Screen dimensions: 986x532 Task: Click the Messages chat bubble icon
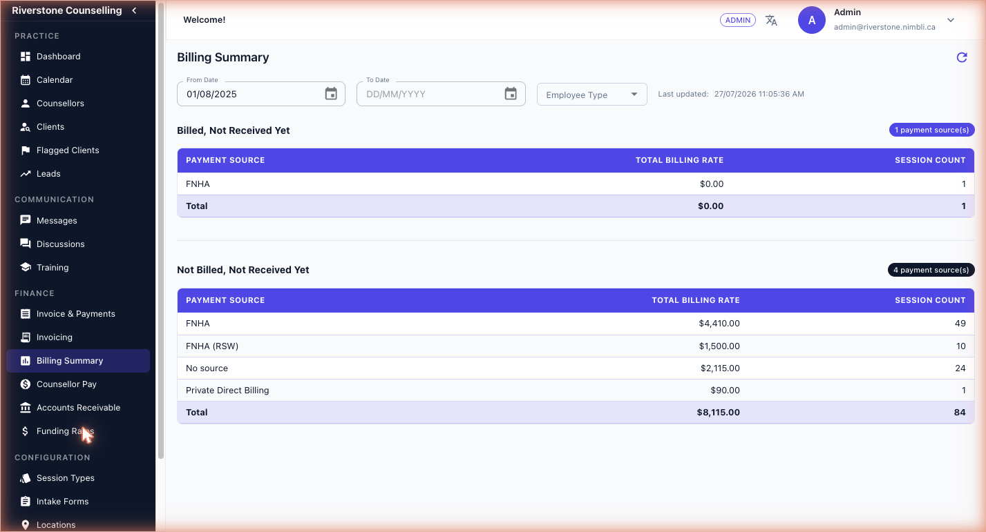(x=26, y=221)
